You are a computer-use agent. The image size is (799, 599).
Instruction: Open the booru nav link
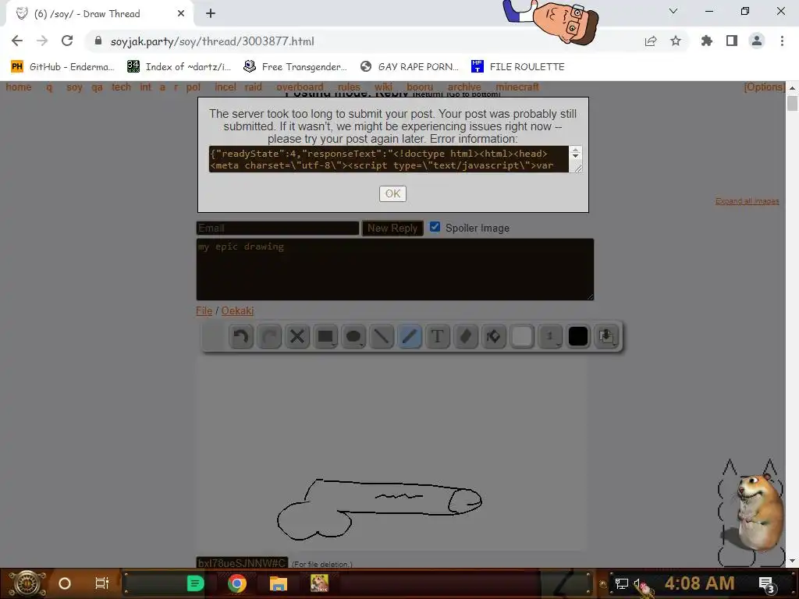pos(420,87)
